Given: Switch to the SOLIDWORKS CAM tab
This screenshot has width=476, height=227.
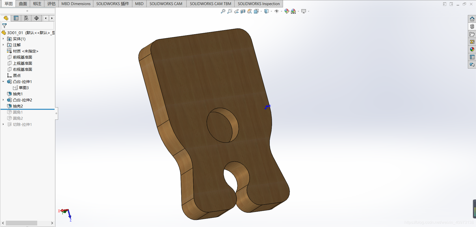Looking at the screenshot, I should coord(166,4).
